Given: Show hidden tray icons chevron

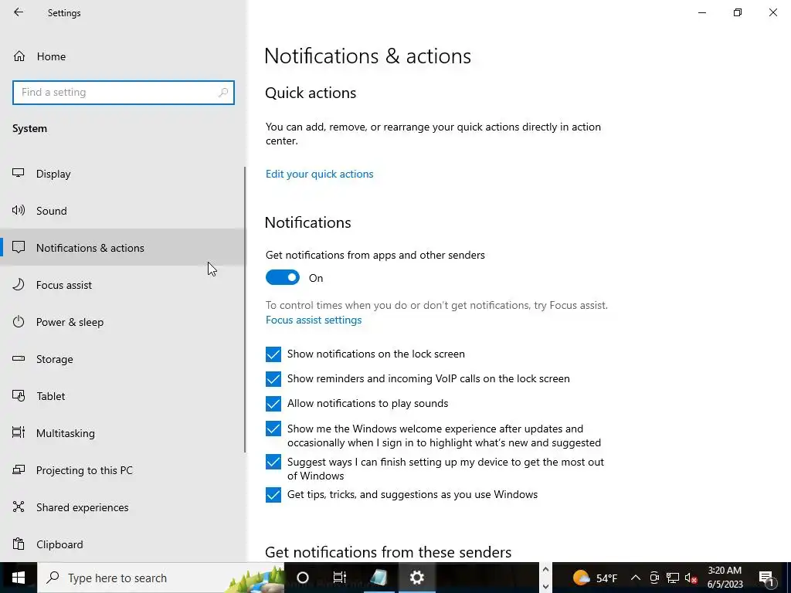Looking at the screenshot, I should 636,578.
